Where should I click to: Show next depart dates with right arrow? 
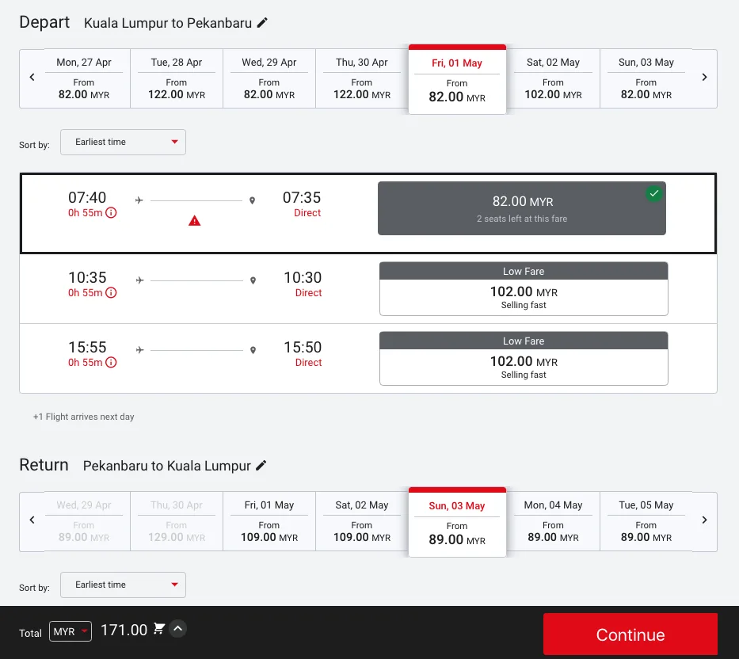click(x=704, y=78)
